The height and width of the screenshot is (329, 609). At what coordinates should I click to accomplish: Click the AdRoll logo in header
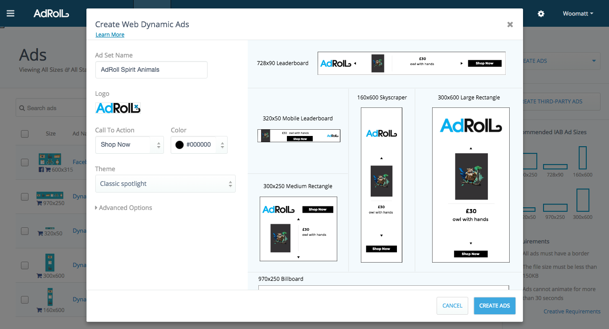(x=51, y=13)
